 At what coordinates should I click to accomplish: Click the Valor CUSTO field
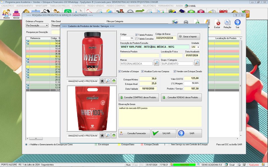click(191, 78)
